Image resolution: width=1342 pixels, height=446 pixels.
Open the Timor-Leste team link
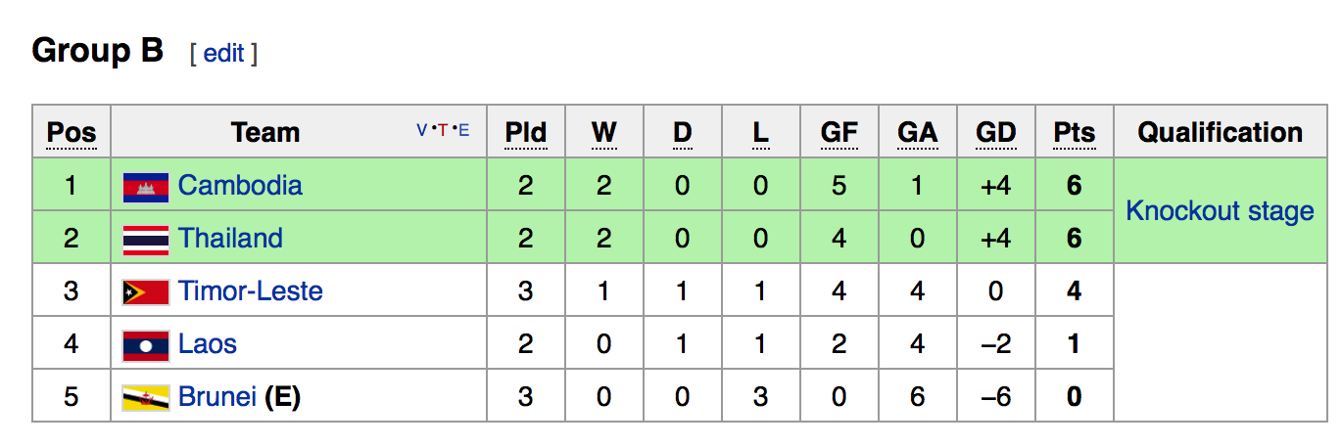point(250,291)
